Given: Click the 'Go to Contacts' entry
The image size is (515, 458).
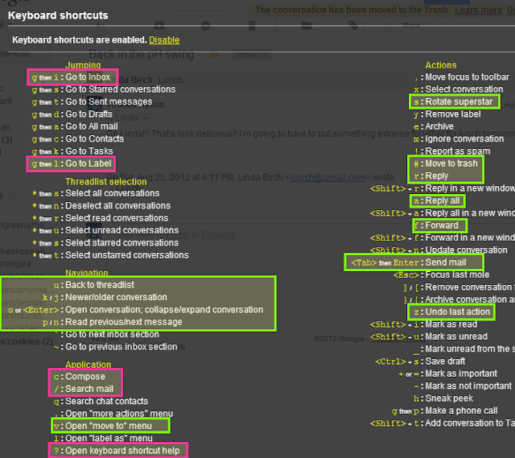Looking at the screenshot, I should 78,139.
